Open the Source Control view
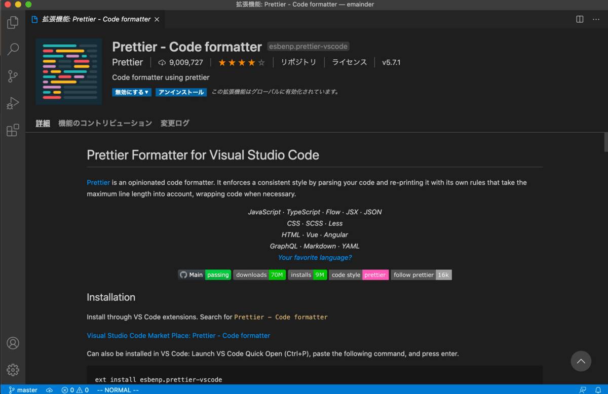The image size is (608, 394). click(x=13, y=76)
